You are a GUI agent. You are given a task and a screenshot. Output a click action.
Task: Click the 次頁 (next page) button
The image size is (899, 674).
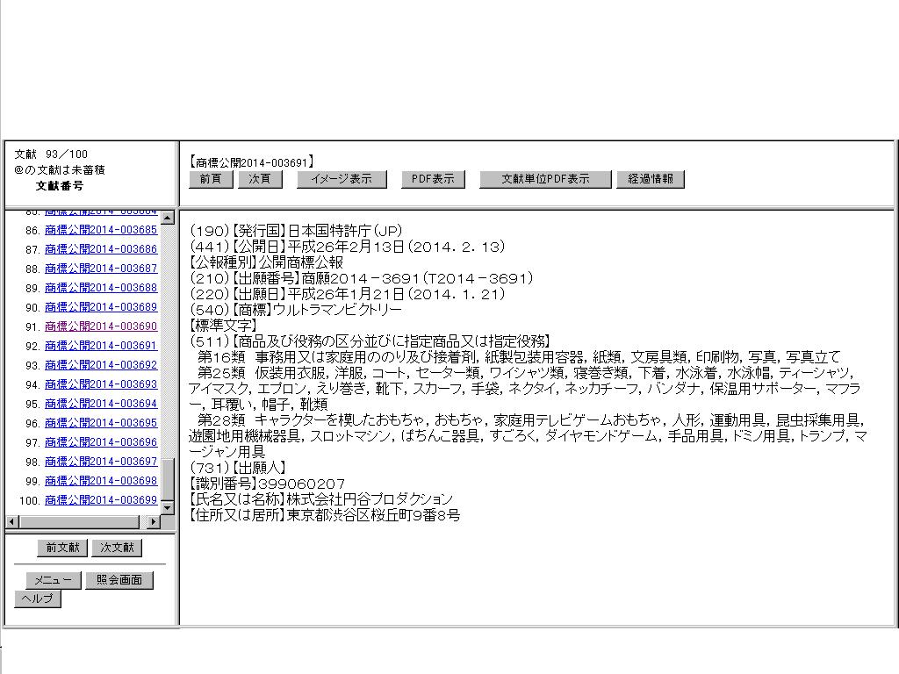pos(260,179)
